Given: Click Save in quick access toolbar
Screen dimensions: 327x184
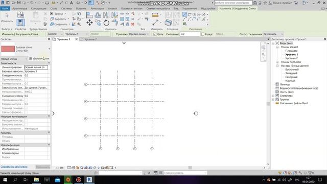Looking at the screenshot, I should (x=19, y=3).
